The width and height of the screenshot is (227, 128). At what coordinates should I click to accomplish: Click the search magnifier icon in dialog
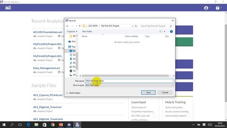(x=171, y=26)
